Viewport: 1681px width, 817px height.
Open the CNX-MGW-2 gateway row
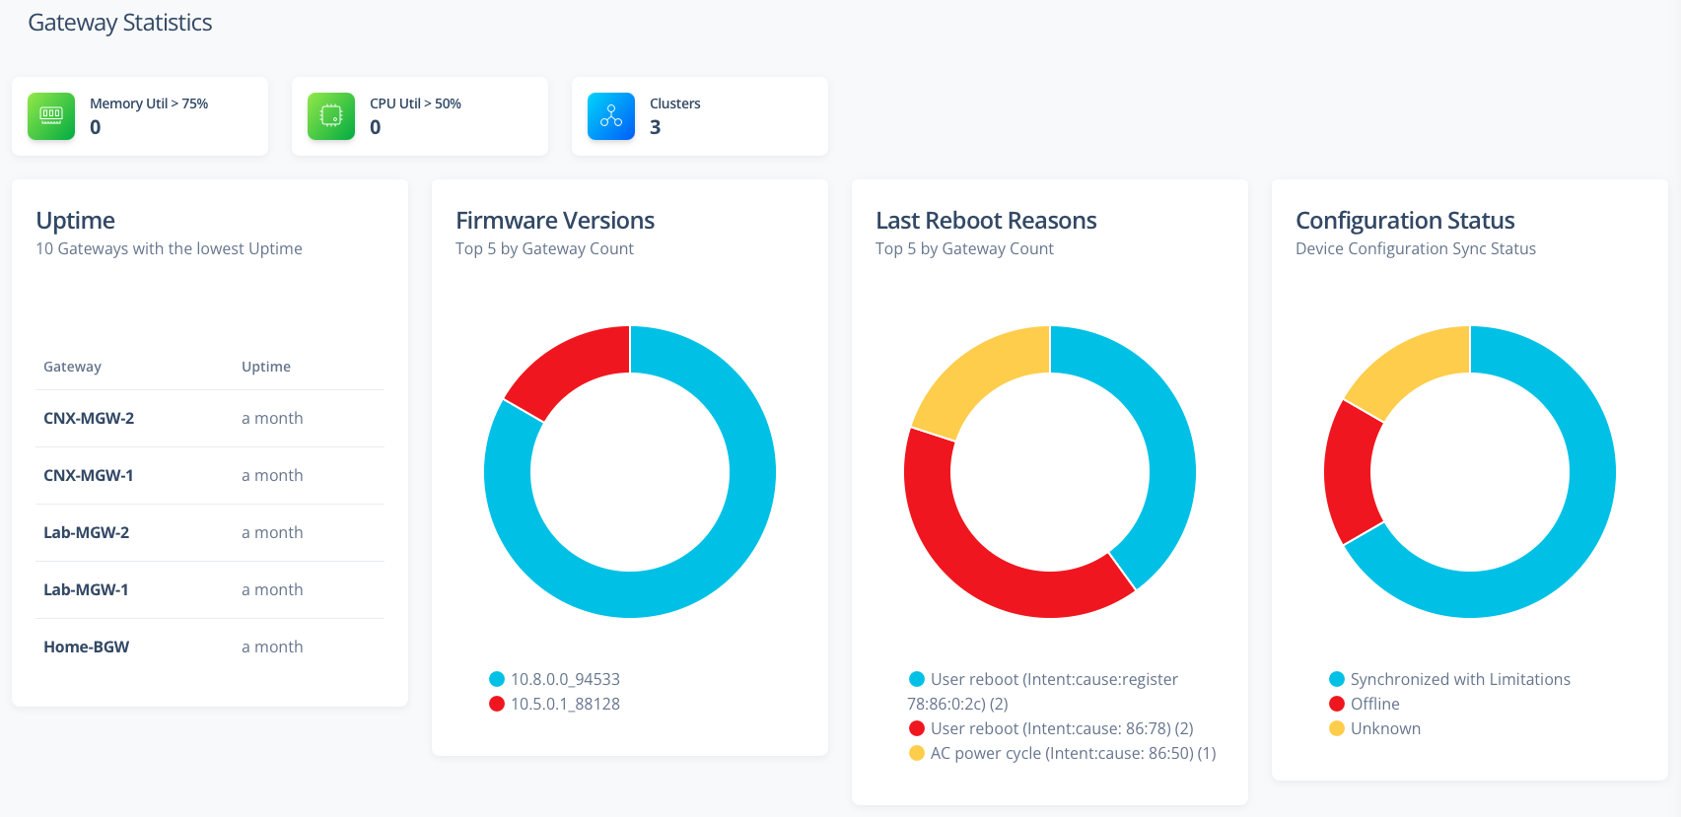click(89, 418)
